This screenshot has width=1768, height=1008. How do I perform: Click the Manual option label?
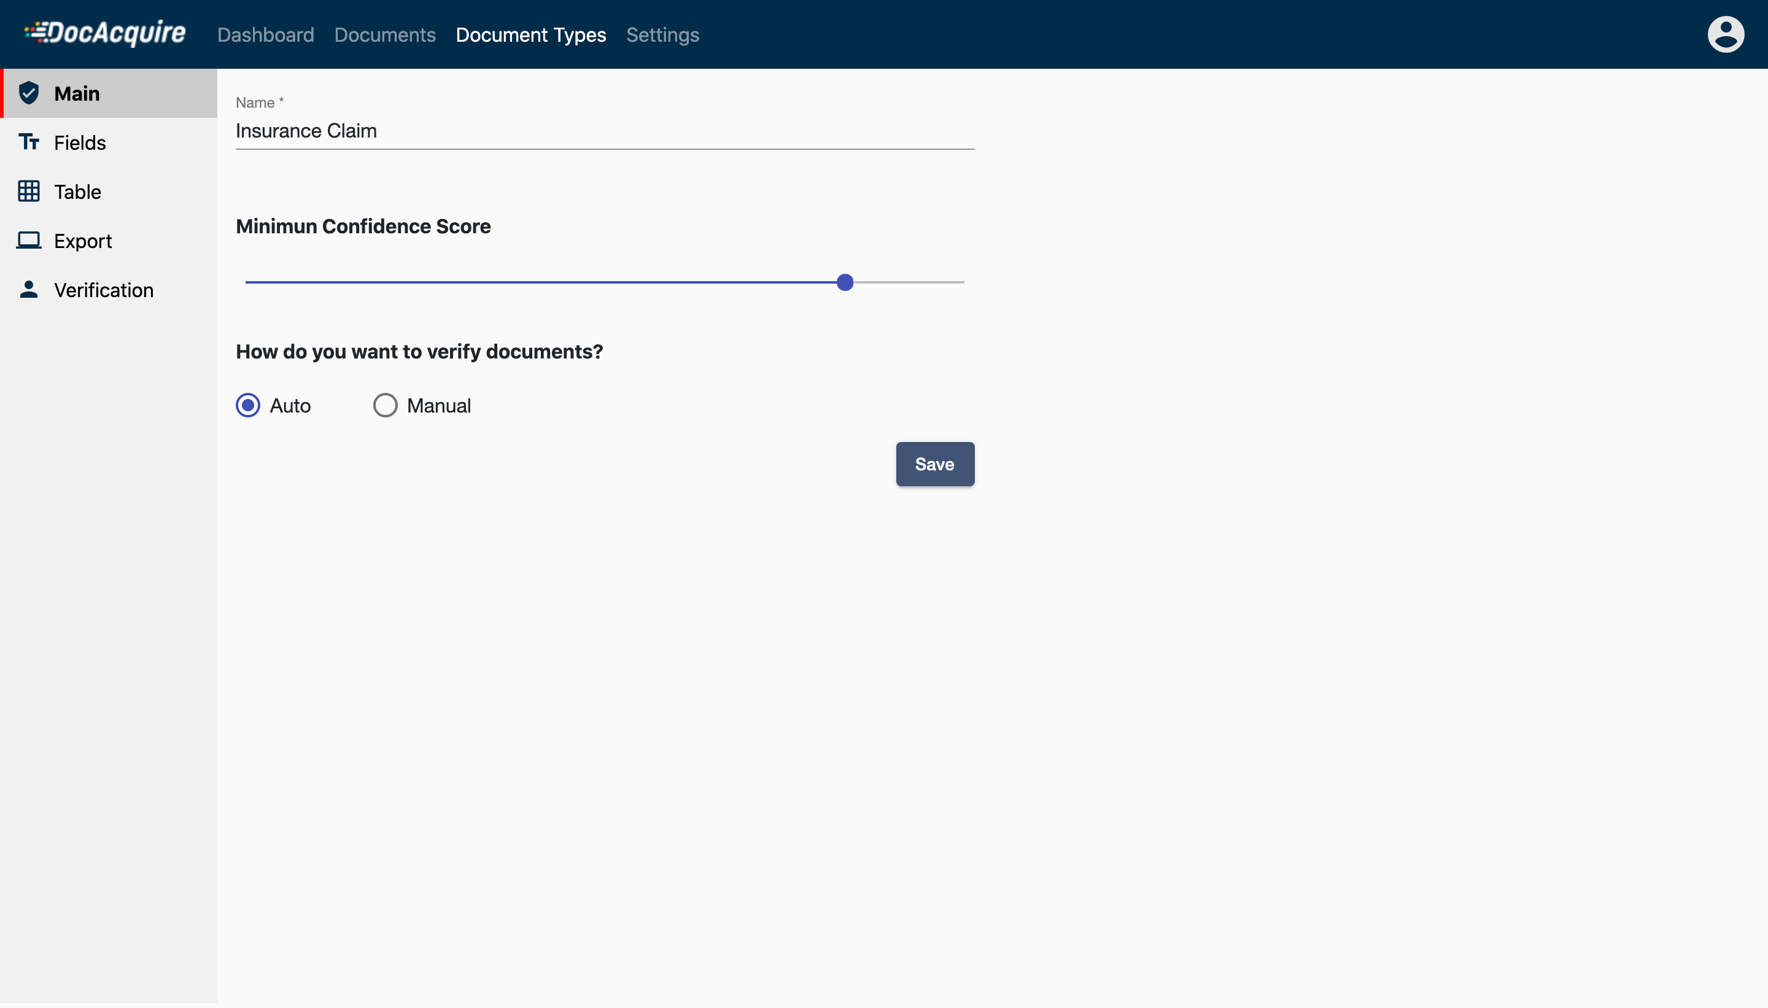point(438,406)
